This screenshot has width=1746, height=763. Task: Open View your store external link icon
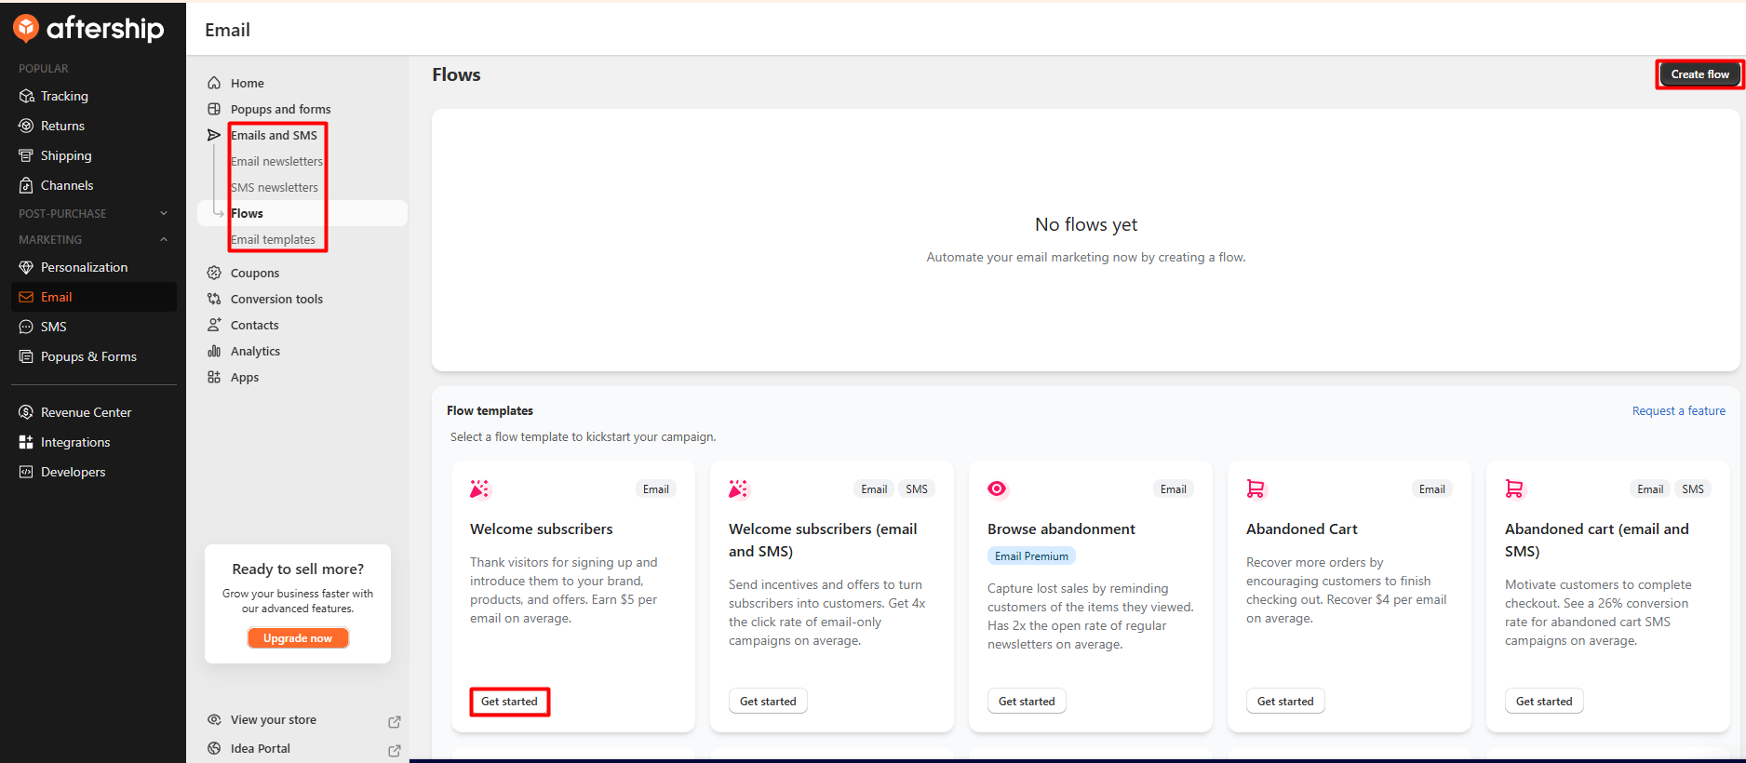(x=395, y=721)
